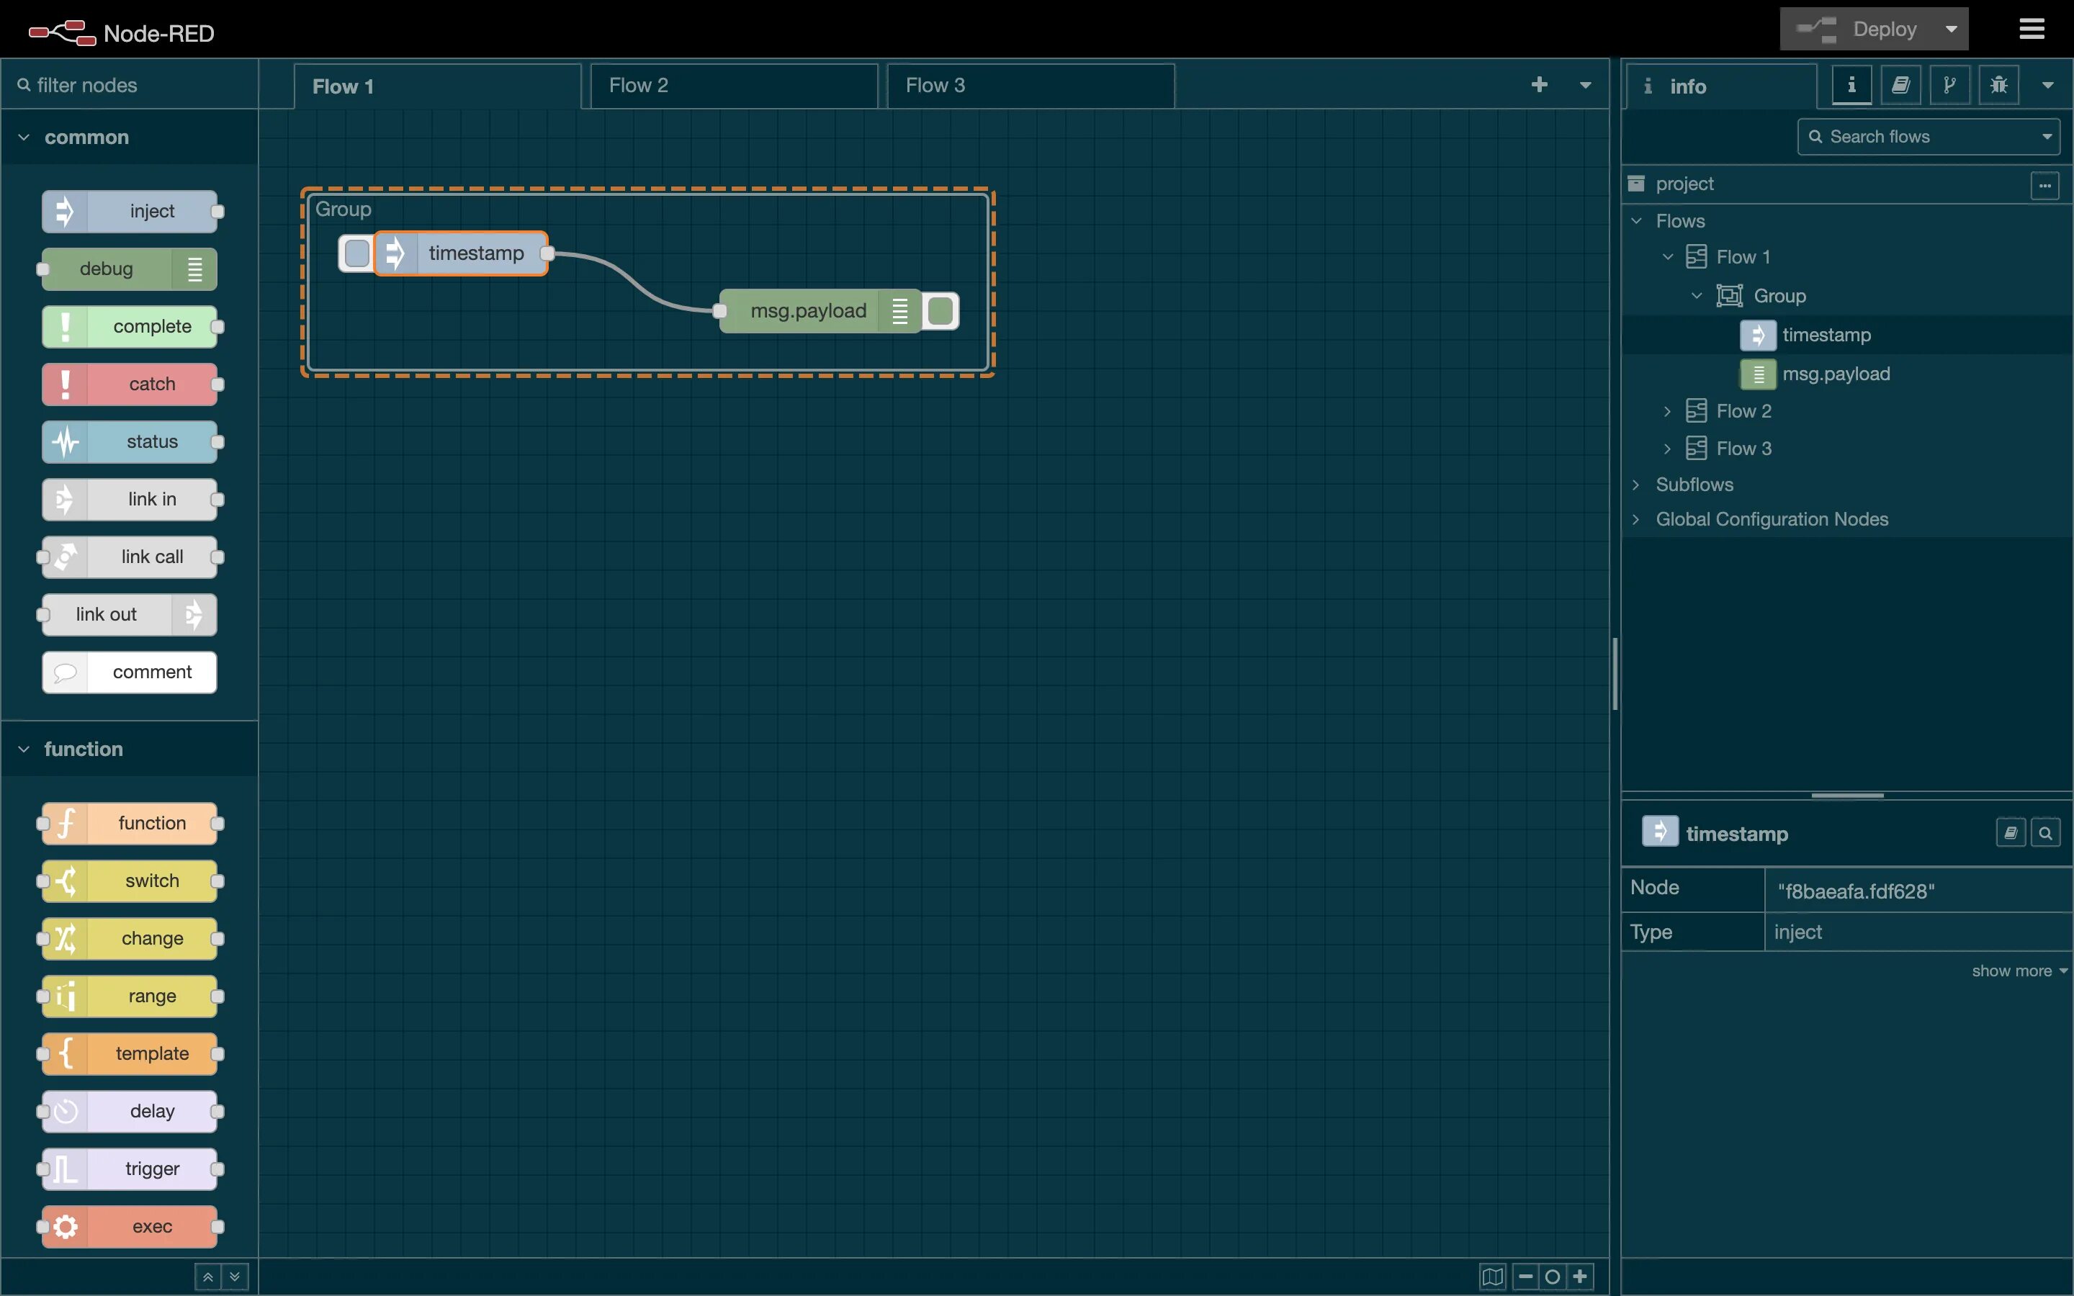2074x1296 pixels.
Task: Click the catch node icon
Action: click(x=66, y=384)
